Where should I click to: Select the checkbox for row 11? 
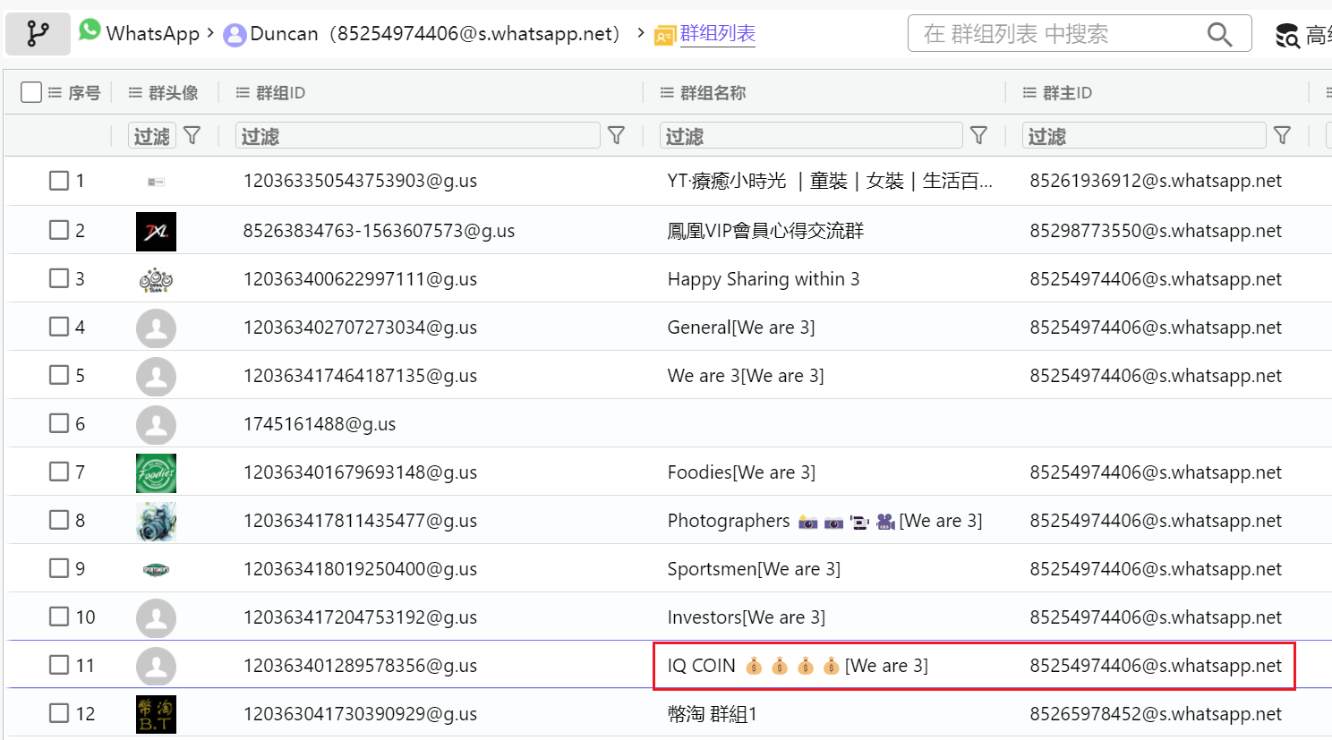pyautogui.click(x=59, y=665)
